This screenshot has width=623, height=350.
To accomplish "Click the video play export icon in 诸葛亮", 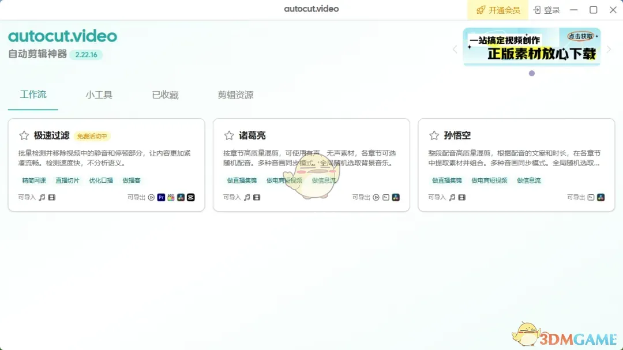I will click(376, 197).
